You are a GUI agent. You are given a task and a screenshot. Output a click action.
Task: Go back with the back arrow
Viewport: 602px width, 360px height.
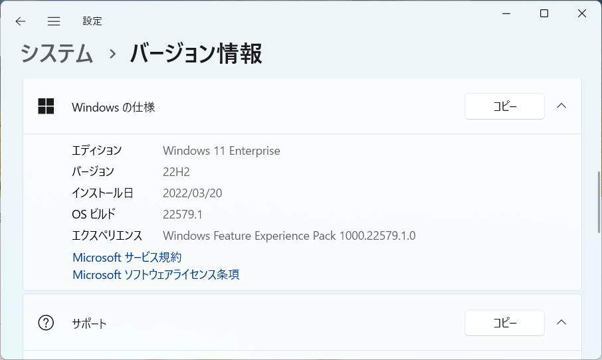21,21
